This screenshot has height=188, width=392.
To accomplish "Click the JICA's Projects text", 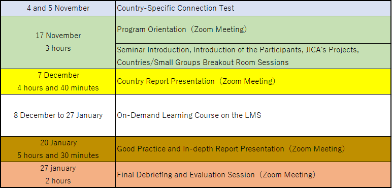I will pos(331,50).
